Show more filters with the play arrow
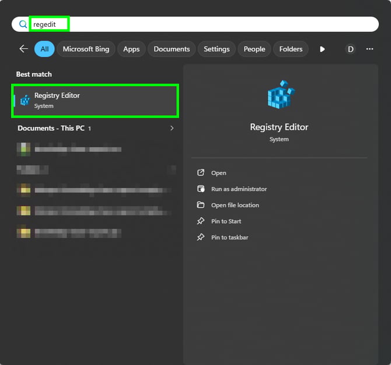 322,49
